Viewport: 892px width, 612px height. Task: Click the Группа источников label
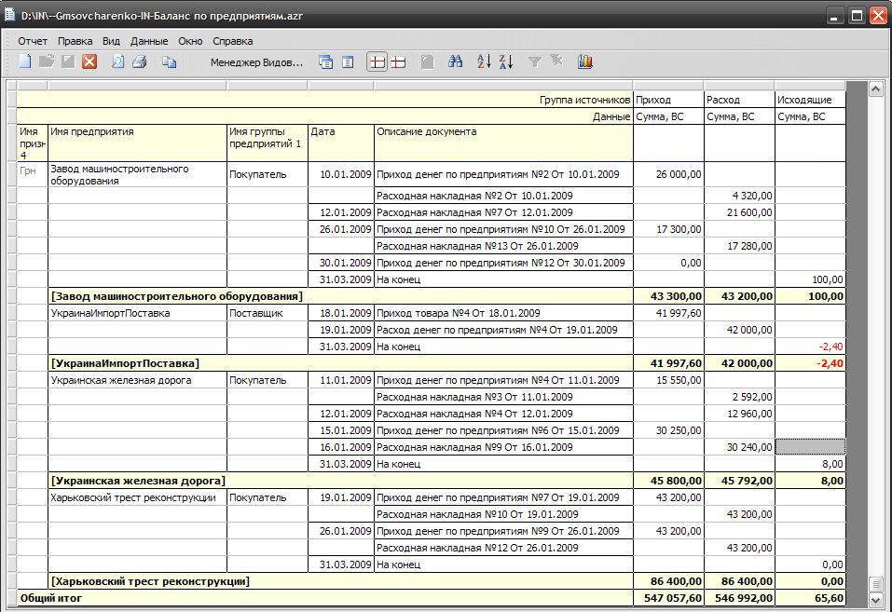584,100
